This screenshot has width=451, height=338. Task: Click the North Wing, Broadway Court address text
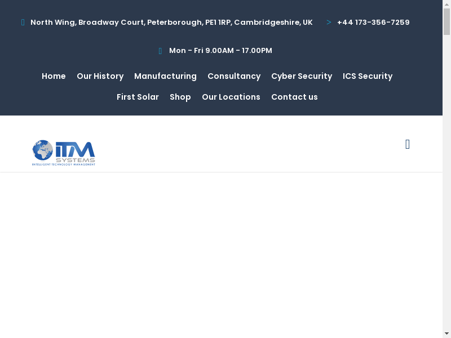pos(171,23)
